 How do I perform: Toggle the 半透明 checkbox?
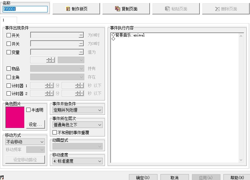[x=29, y=110]
